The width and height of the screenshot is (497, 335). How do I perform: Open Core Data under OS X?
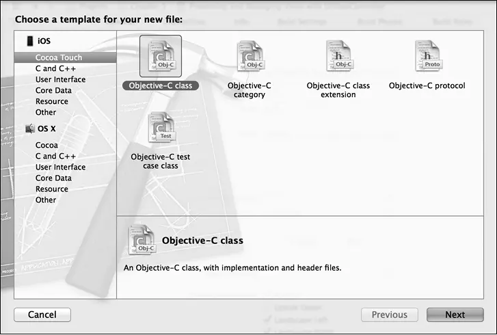[53, 178]
